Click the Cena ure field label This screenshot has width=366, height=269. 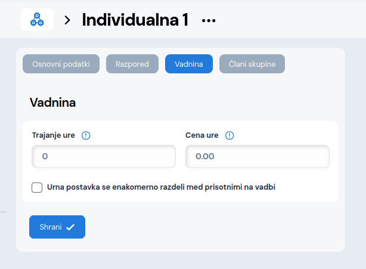pos(202,135)
